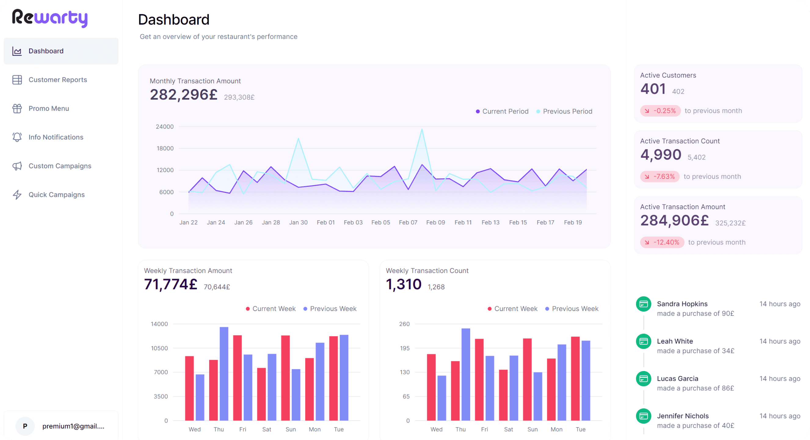Select Quick Campaigns in sidebar

point(61,195)
